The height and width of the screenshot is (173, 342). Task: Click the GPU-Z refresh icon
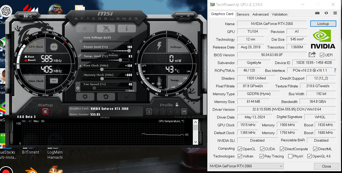point(326,13)
